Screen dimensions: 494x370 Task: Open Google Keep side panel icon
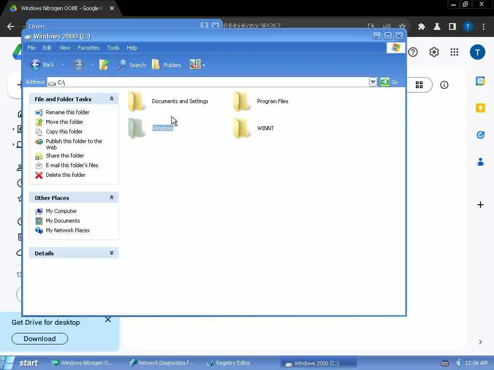[x=480, y=108]
